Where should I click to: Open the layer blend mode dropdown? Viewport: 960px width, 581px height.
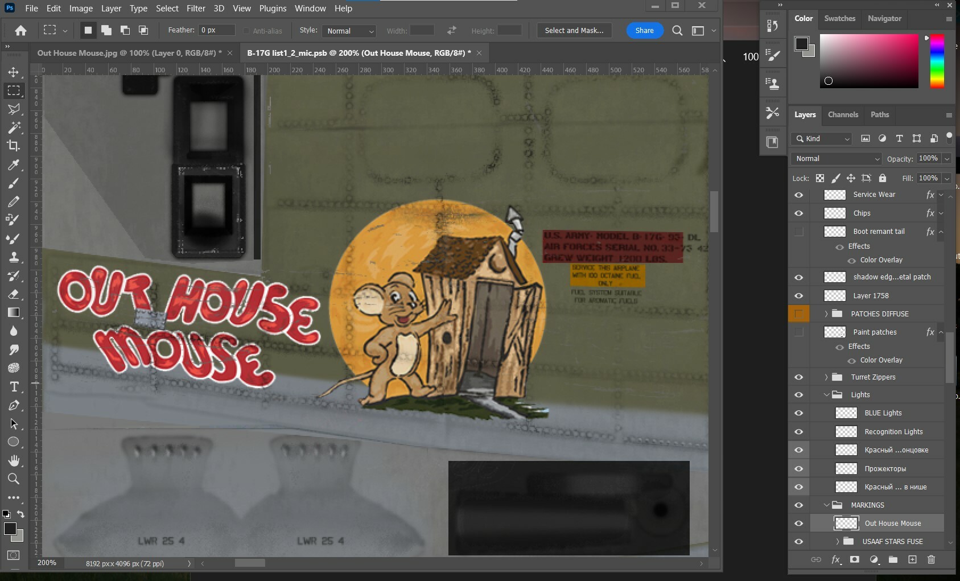837,159
